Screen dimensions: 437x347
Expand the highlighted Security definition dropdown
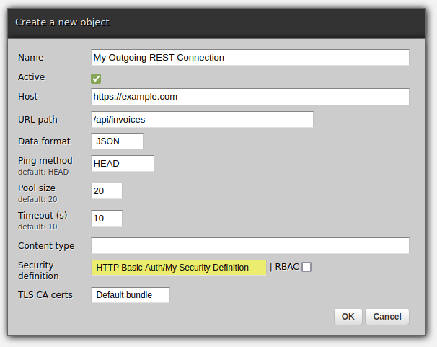[179, 268]
